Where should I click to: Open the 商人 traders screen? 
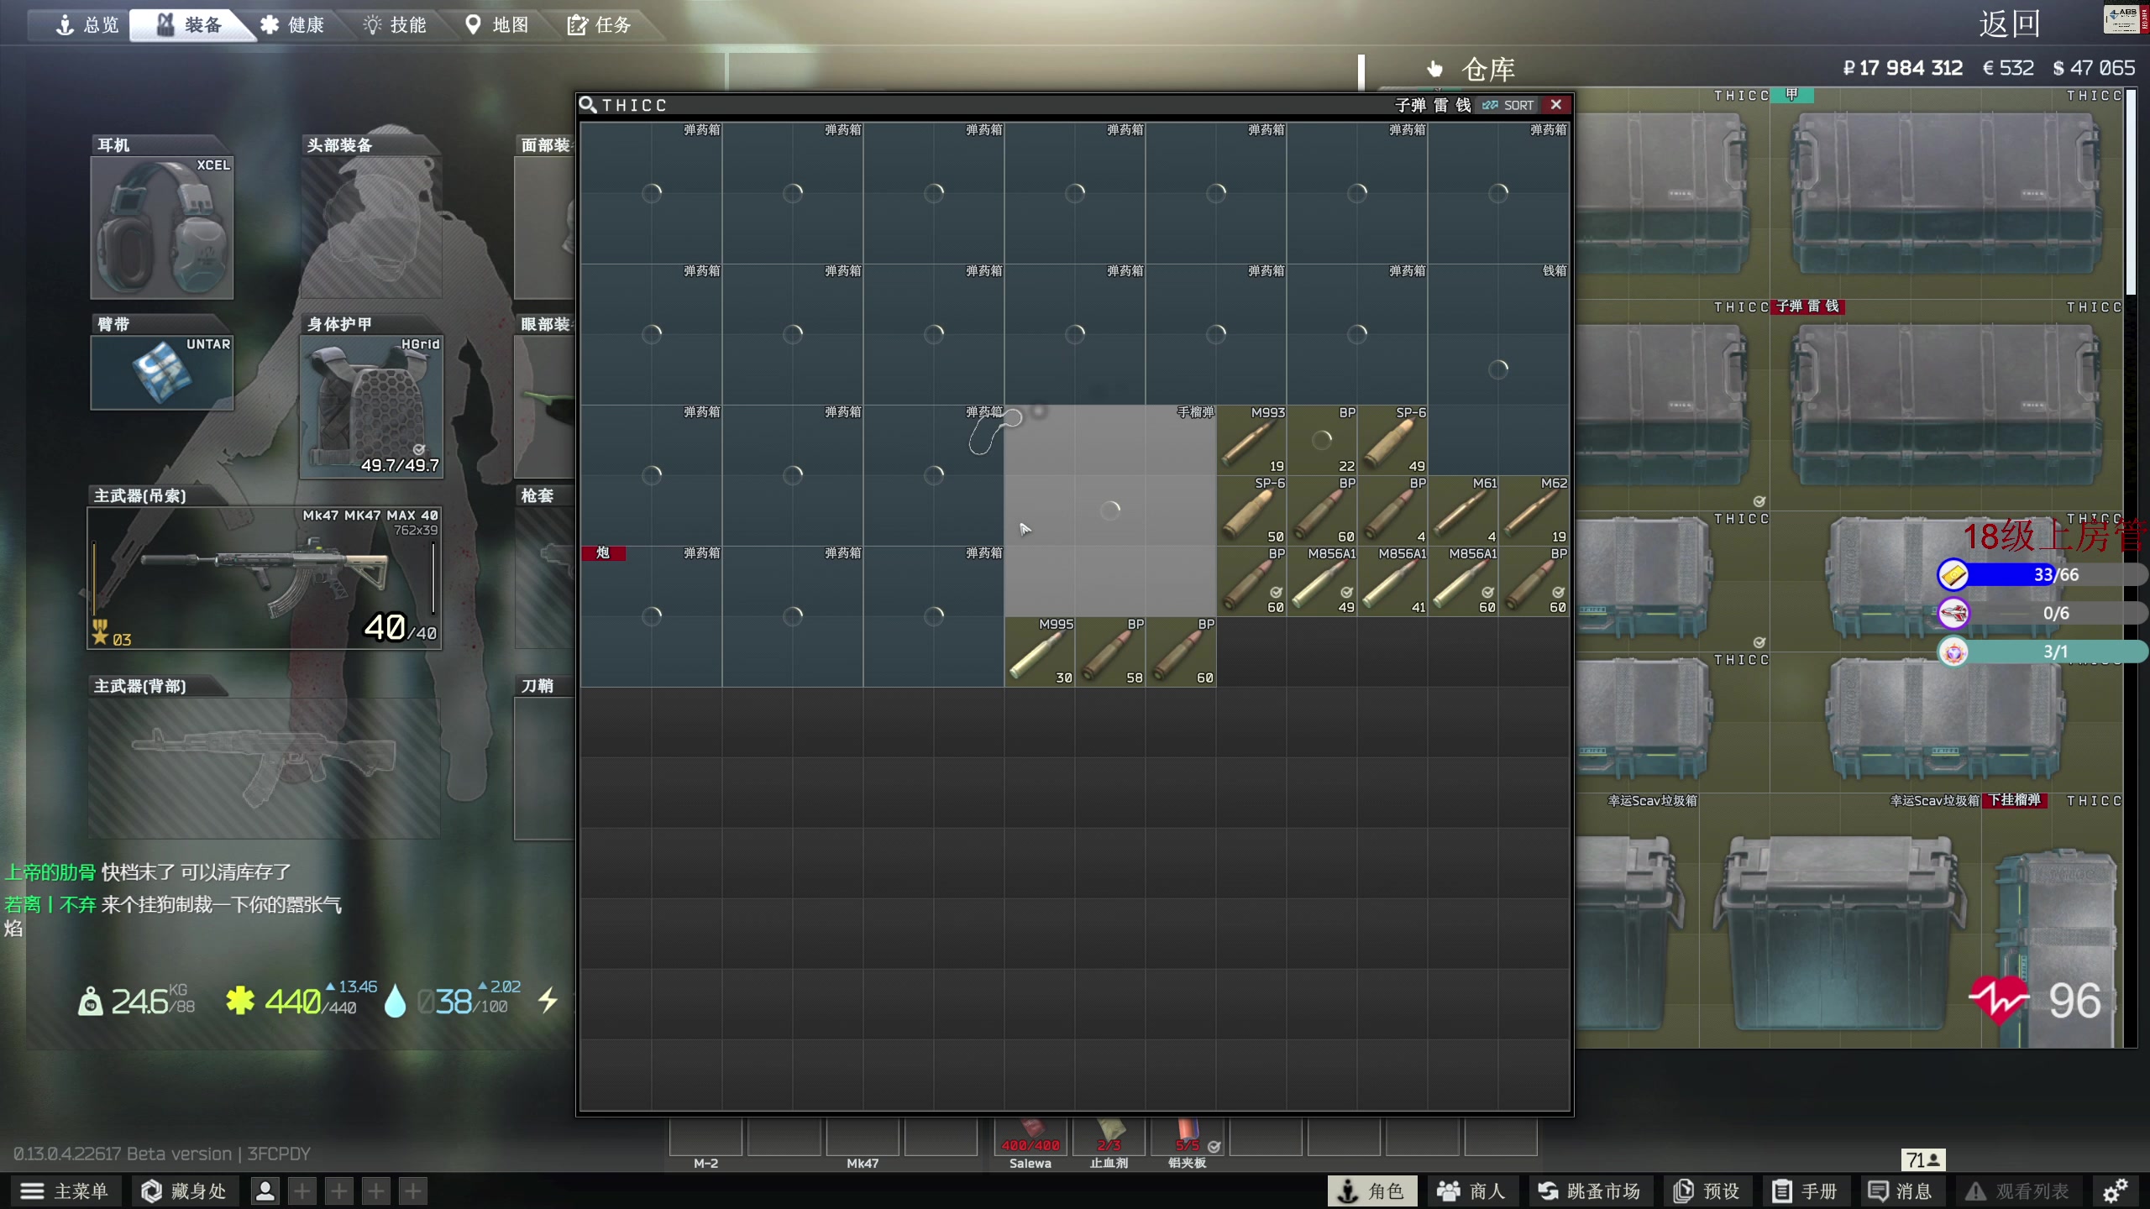[1474, 1191]
